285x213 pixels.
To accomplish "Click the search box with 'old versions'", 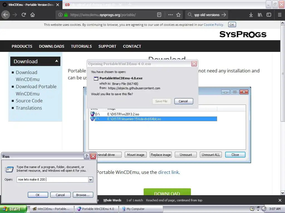I will pos(207,15).
